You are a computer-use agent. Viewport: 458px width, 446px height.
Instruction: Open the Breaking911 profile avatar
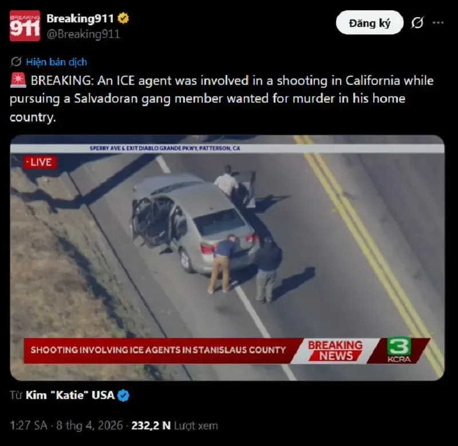[x=25, y=26]
